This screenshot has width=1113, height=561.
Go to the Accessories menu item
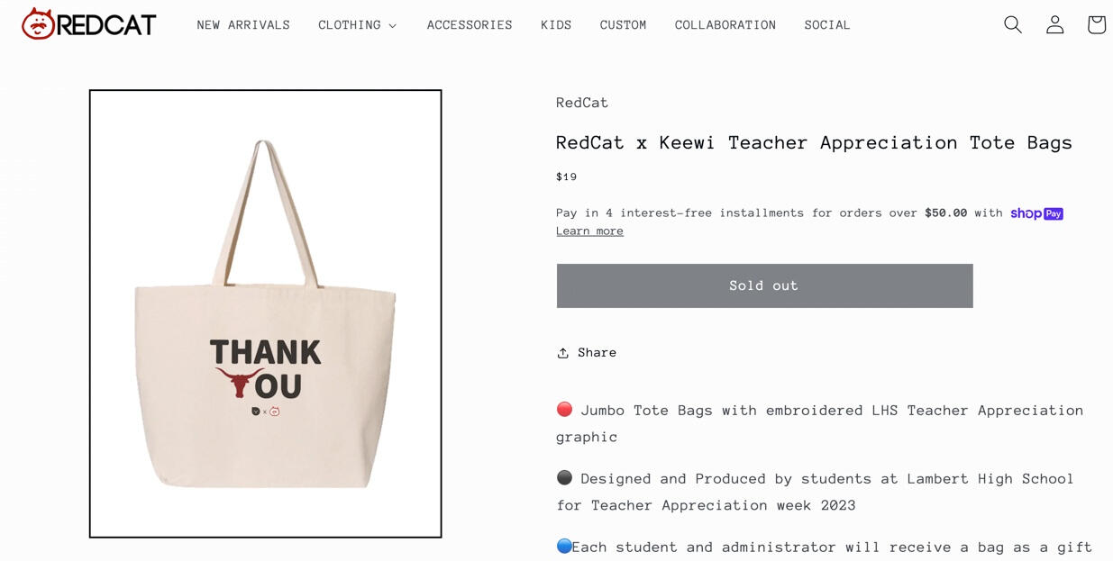(470, 25)
